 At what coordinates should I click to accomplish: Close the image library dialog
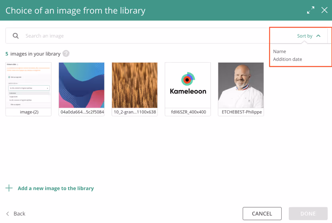click(x=324, y=10)
